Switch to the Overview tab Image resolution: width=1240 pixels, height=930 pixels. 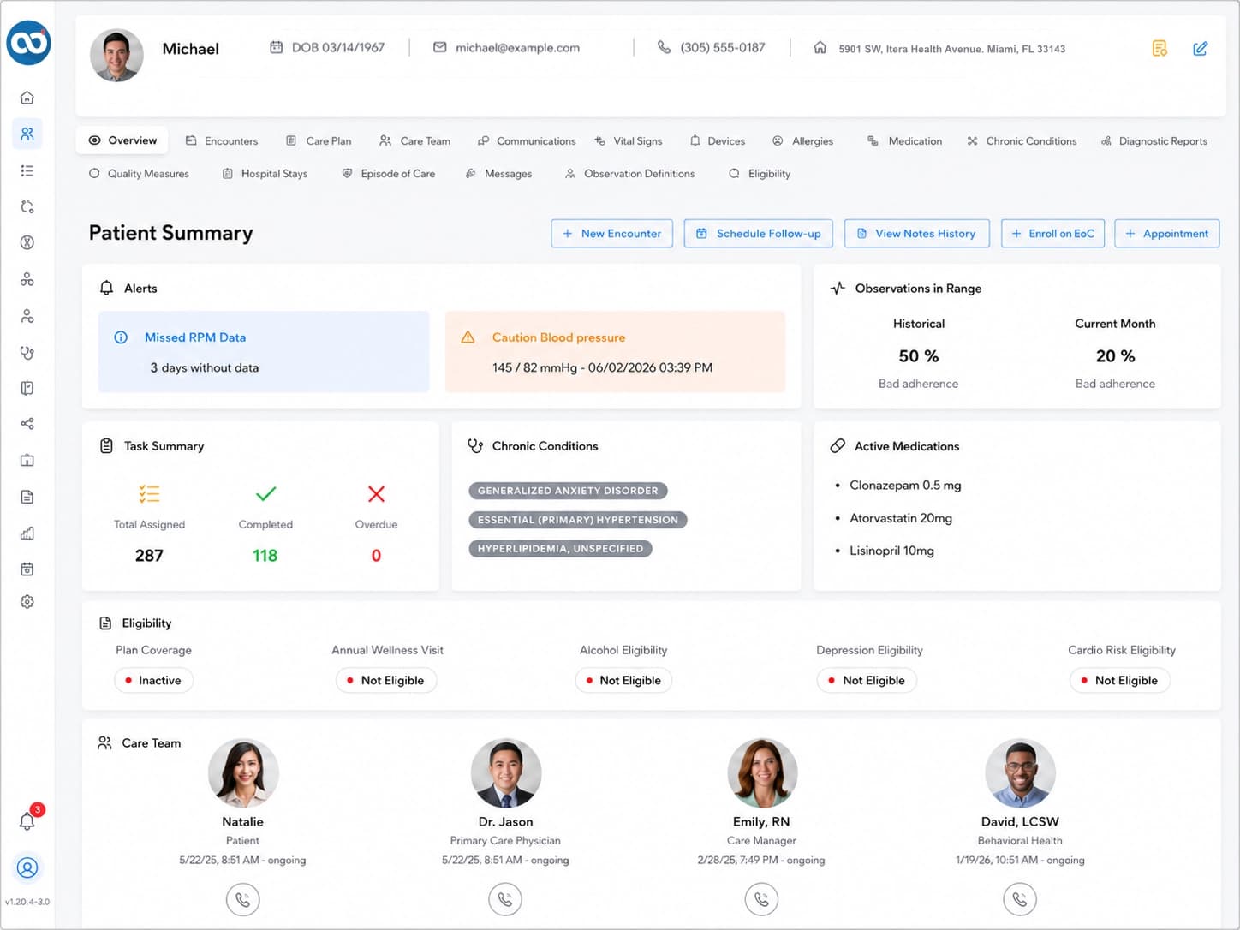(x=122, y=140)
